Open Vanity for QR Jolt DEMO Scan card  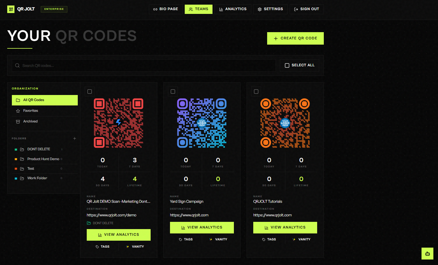[135, 247]
